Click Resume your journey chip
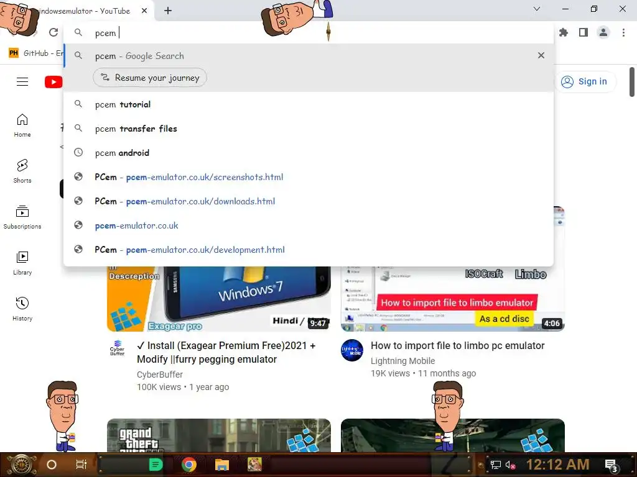The height and width of the screenshot is (477, 637). pos(149,78)
